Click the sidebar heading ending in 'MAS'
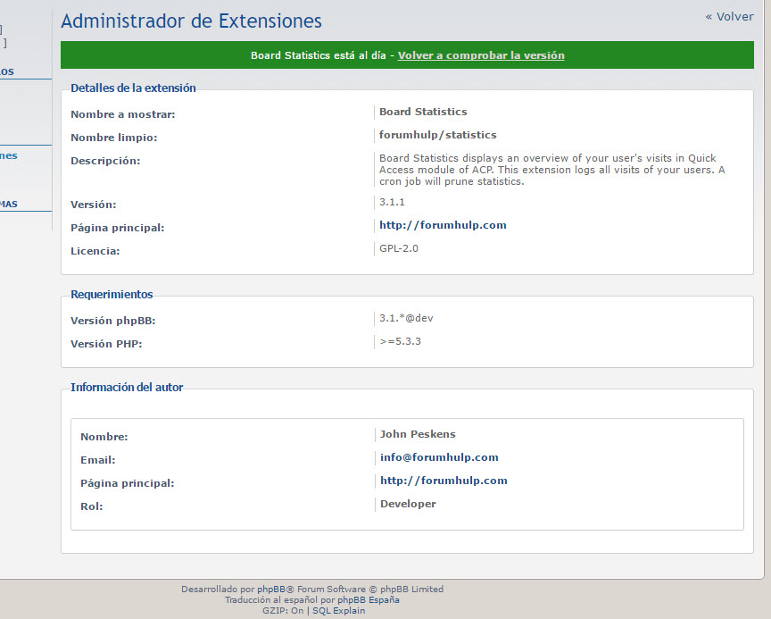 pos(9,204)
